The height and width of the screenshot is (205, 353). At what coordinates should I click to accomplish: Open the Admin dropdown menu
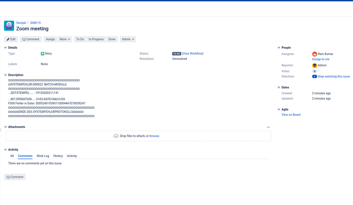coord(128,39)
